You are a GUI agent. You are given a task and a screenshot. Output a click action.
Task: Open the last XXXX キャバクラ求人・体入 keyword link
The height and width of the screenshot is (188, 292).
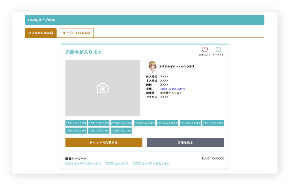point(151,164)
